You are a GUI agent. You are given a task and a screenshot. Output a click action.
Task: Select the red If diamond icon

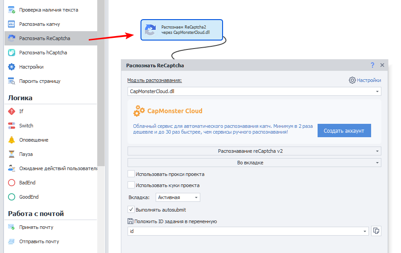[12, 111]
